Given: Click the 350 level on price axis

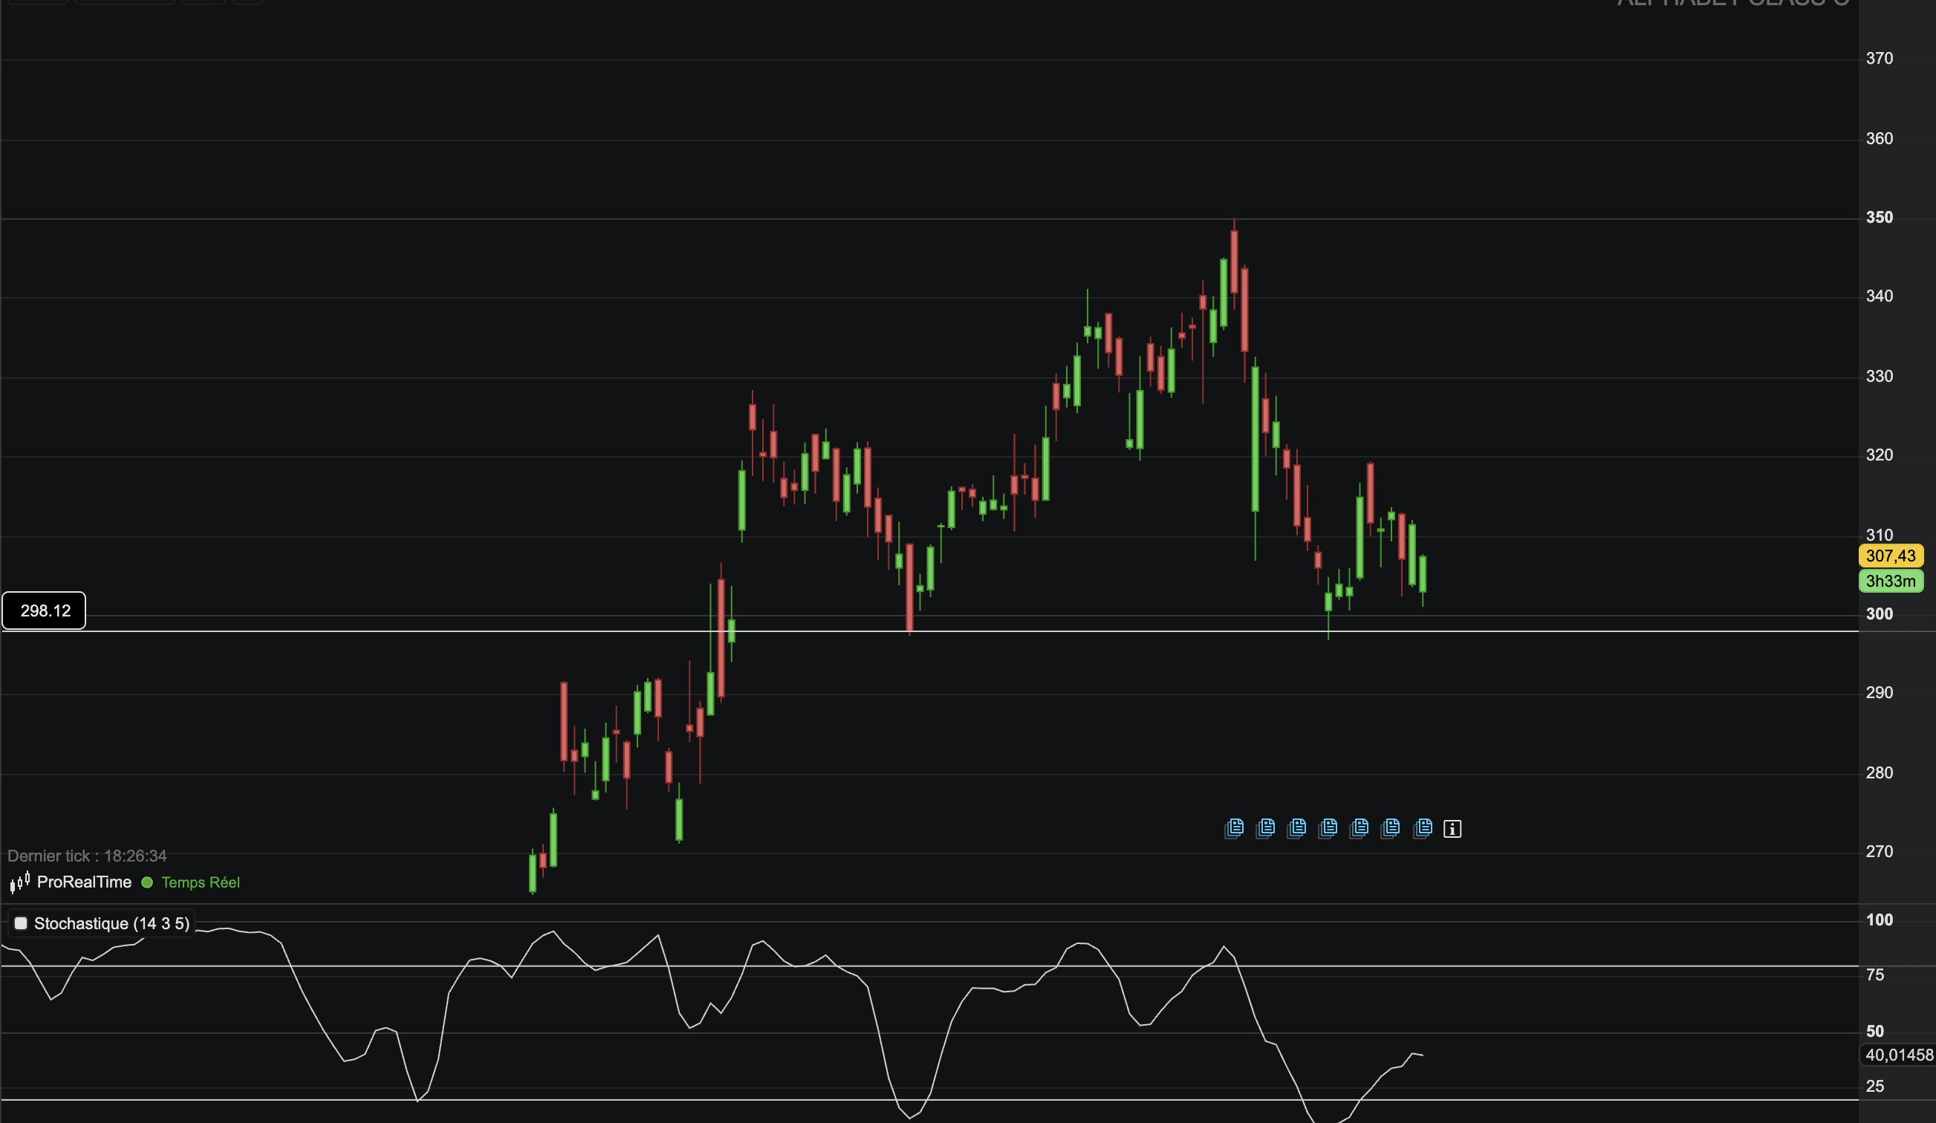Looking at the screenshot, I should tap(1879, 218).
